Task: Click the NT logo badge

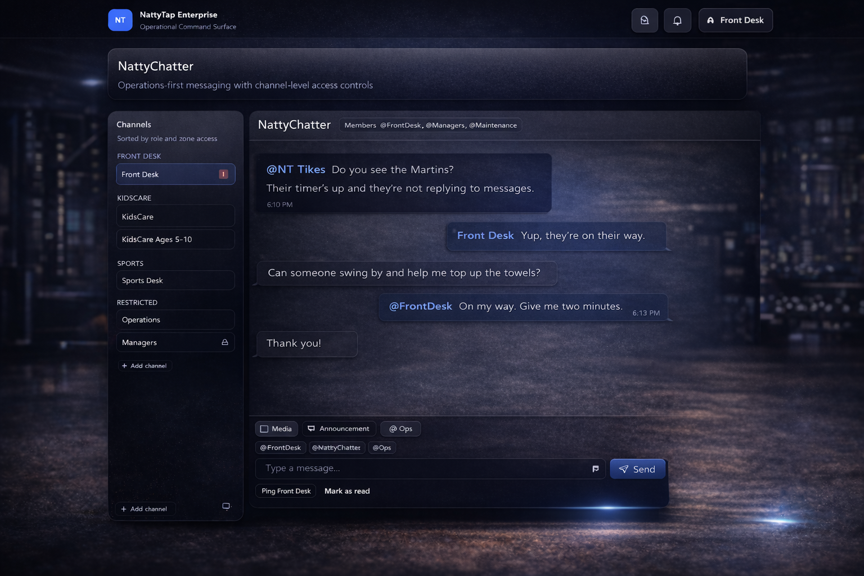Action: tap(120, 20)
